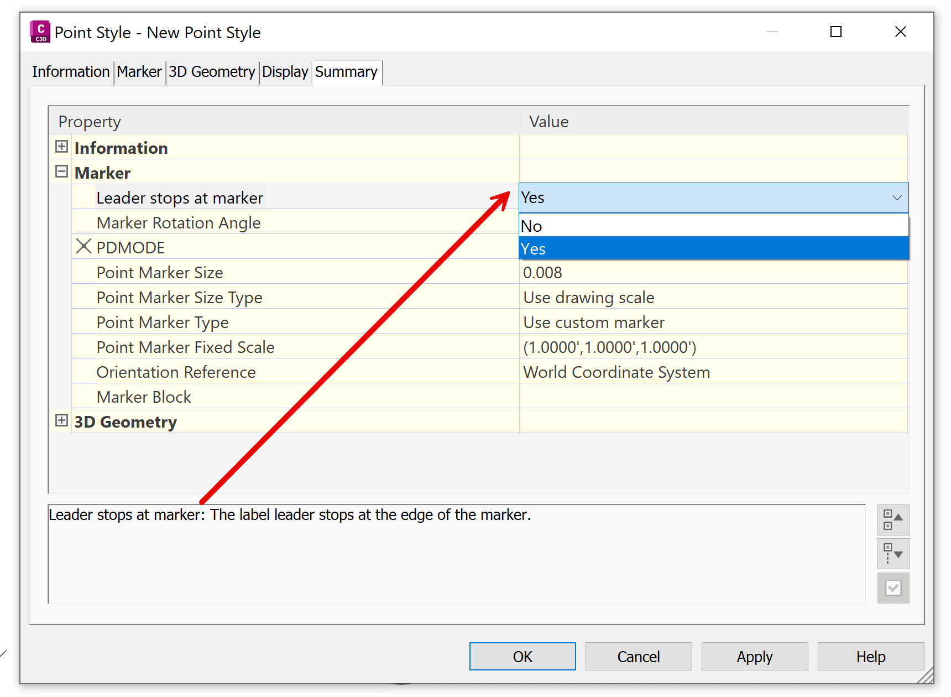Open the Leader stops at marker dropdown arrow

coord(896,197)
